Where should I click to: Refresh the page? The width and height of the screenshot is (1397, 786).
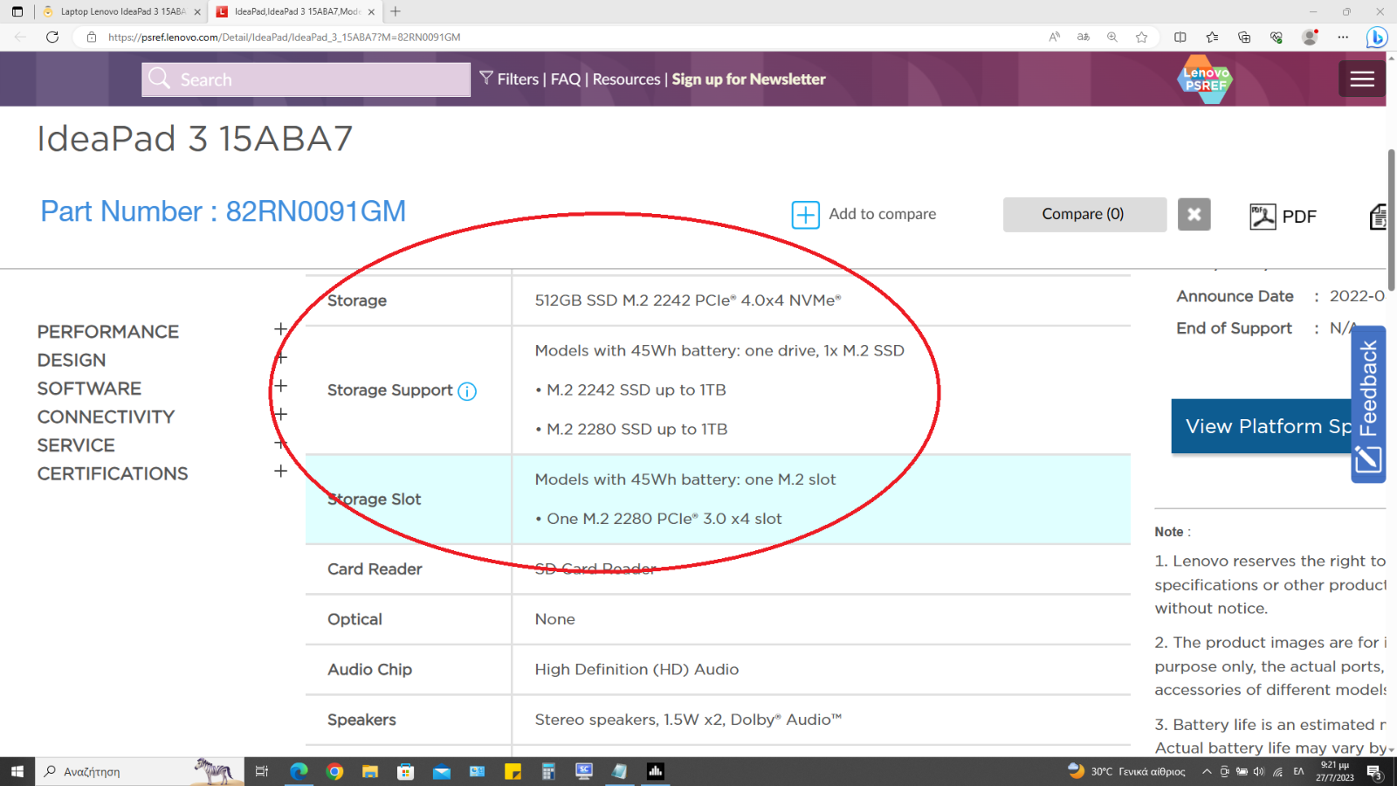pos(52,37)
